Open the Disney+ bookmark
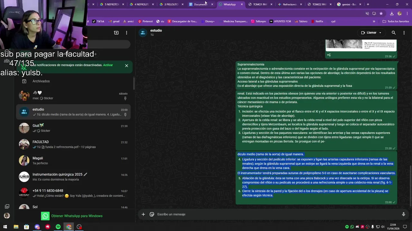 coord(207,21)
